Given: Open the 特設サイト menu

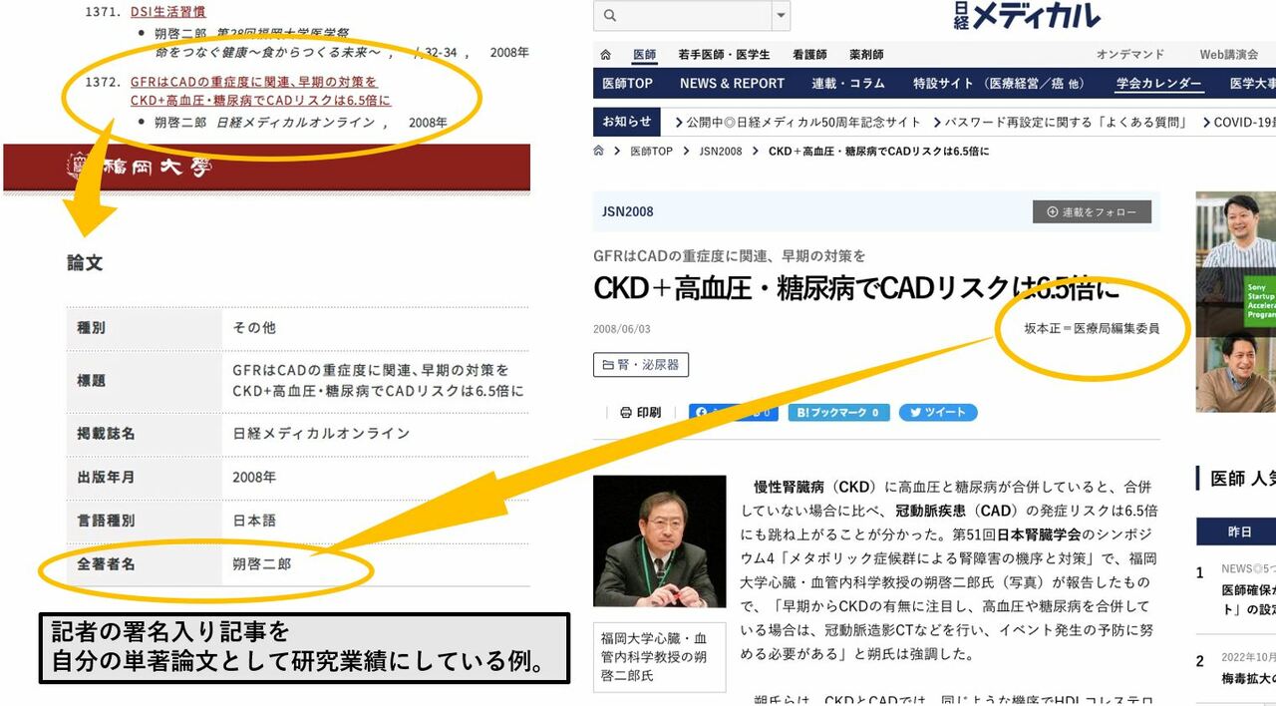Looking at the screenshot, I should 1000,84.
